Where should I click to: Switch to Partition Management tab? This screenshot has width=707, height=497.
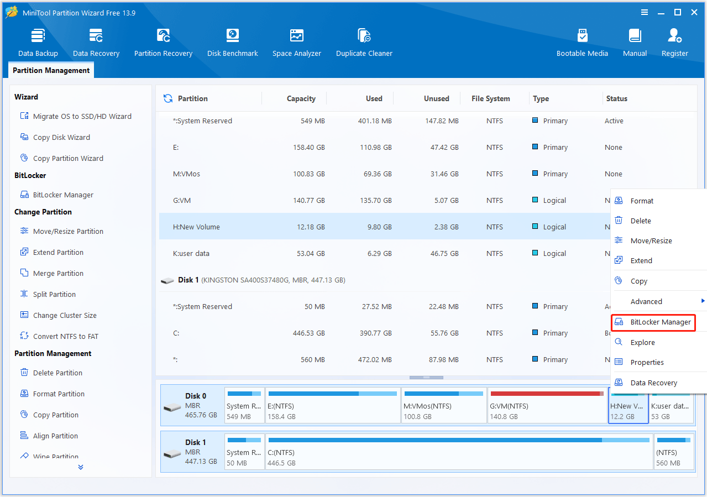(51, 70)
